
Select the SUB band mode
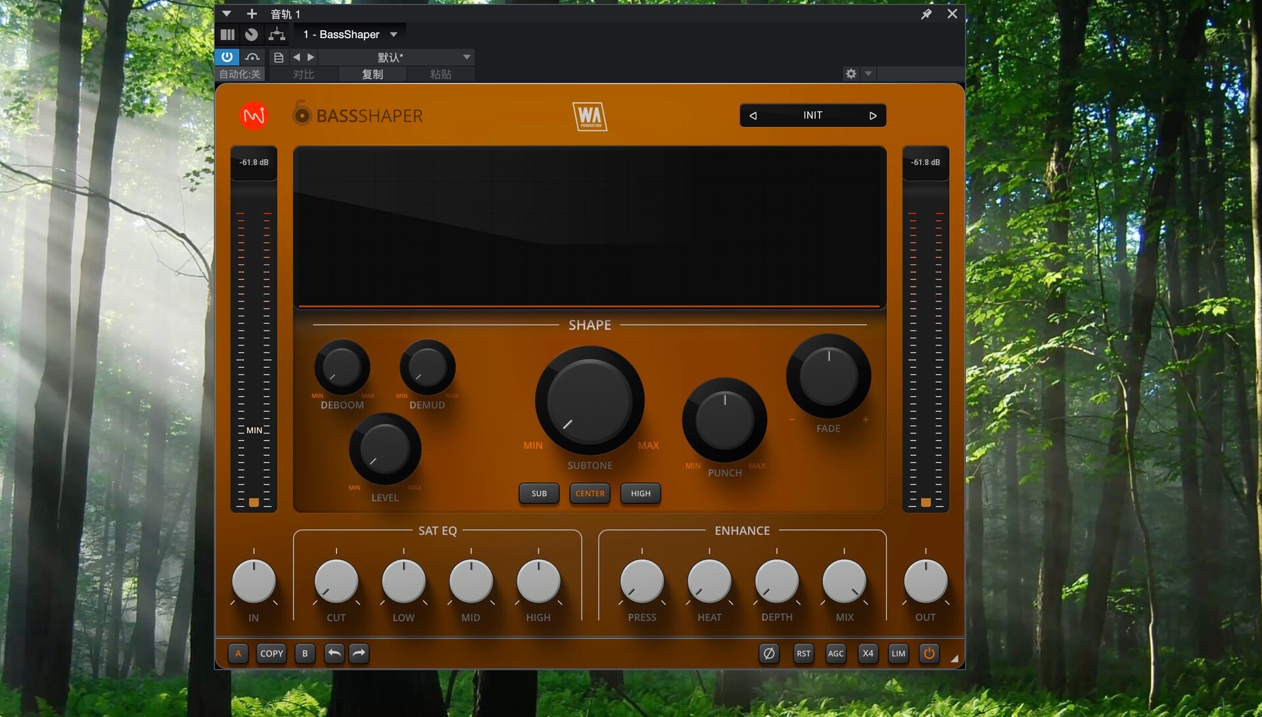(x=539, y=494)
